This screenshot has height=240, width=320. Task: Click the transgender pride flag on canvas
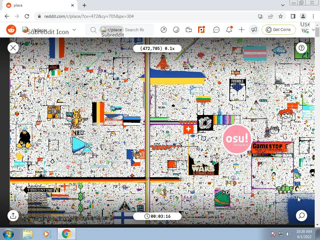(255, 53)
